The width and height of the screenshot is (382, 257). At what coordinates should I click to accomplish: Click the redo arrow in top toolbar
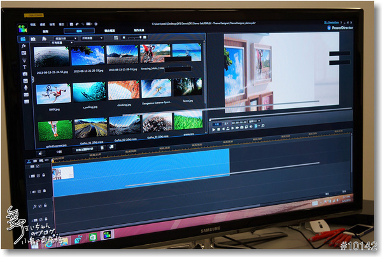click(x=83, y=24)
